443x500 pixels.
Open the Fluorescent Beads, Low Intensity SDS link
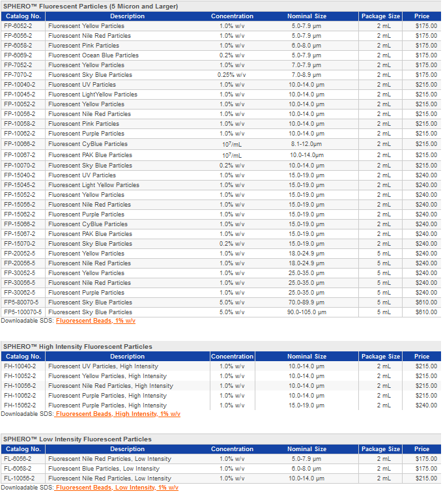pyautogui.click(x=117, y=488)
